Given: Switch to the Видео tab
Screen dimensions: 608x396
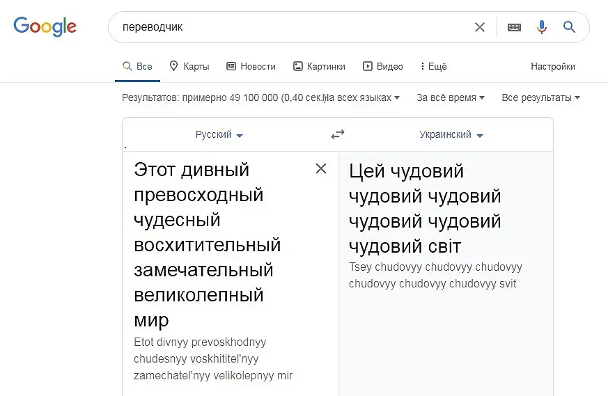Looking at the screenshot, I should [382, 67].
